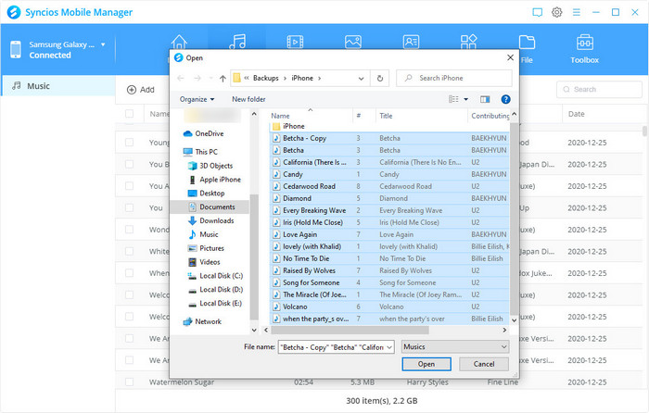This screenshot has height=413, width=649.
Task: Click the Open button
Action: pyautogui.click(x=426, y=364)
